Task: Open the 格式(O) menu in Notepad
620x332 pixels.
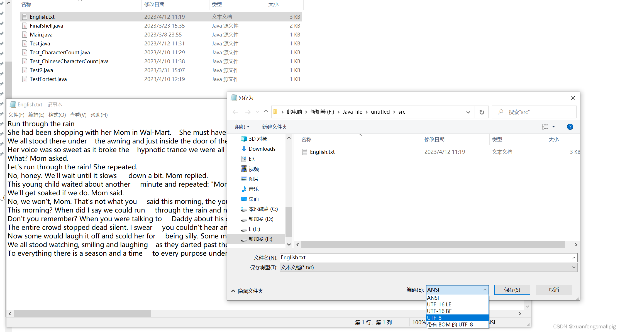Action: pyautogui.click(x=57, y=115)
